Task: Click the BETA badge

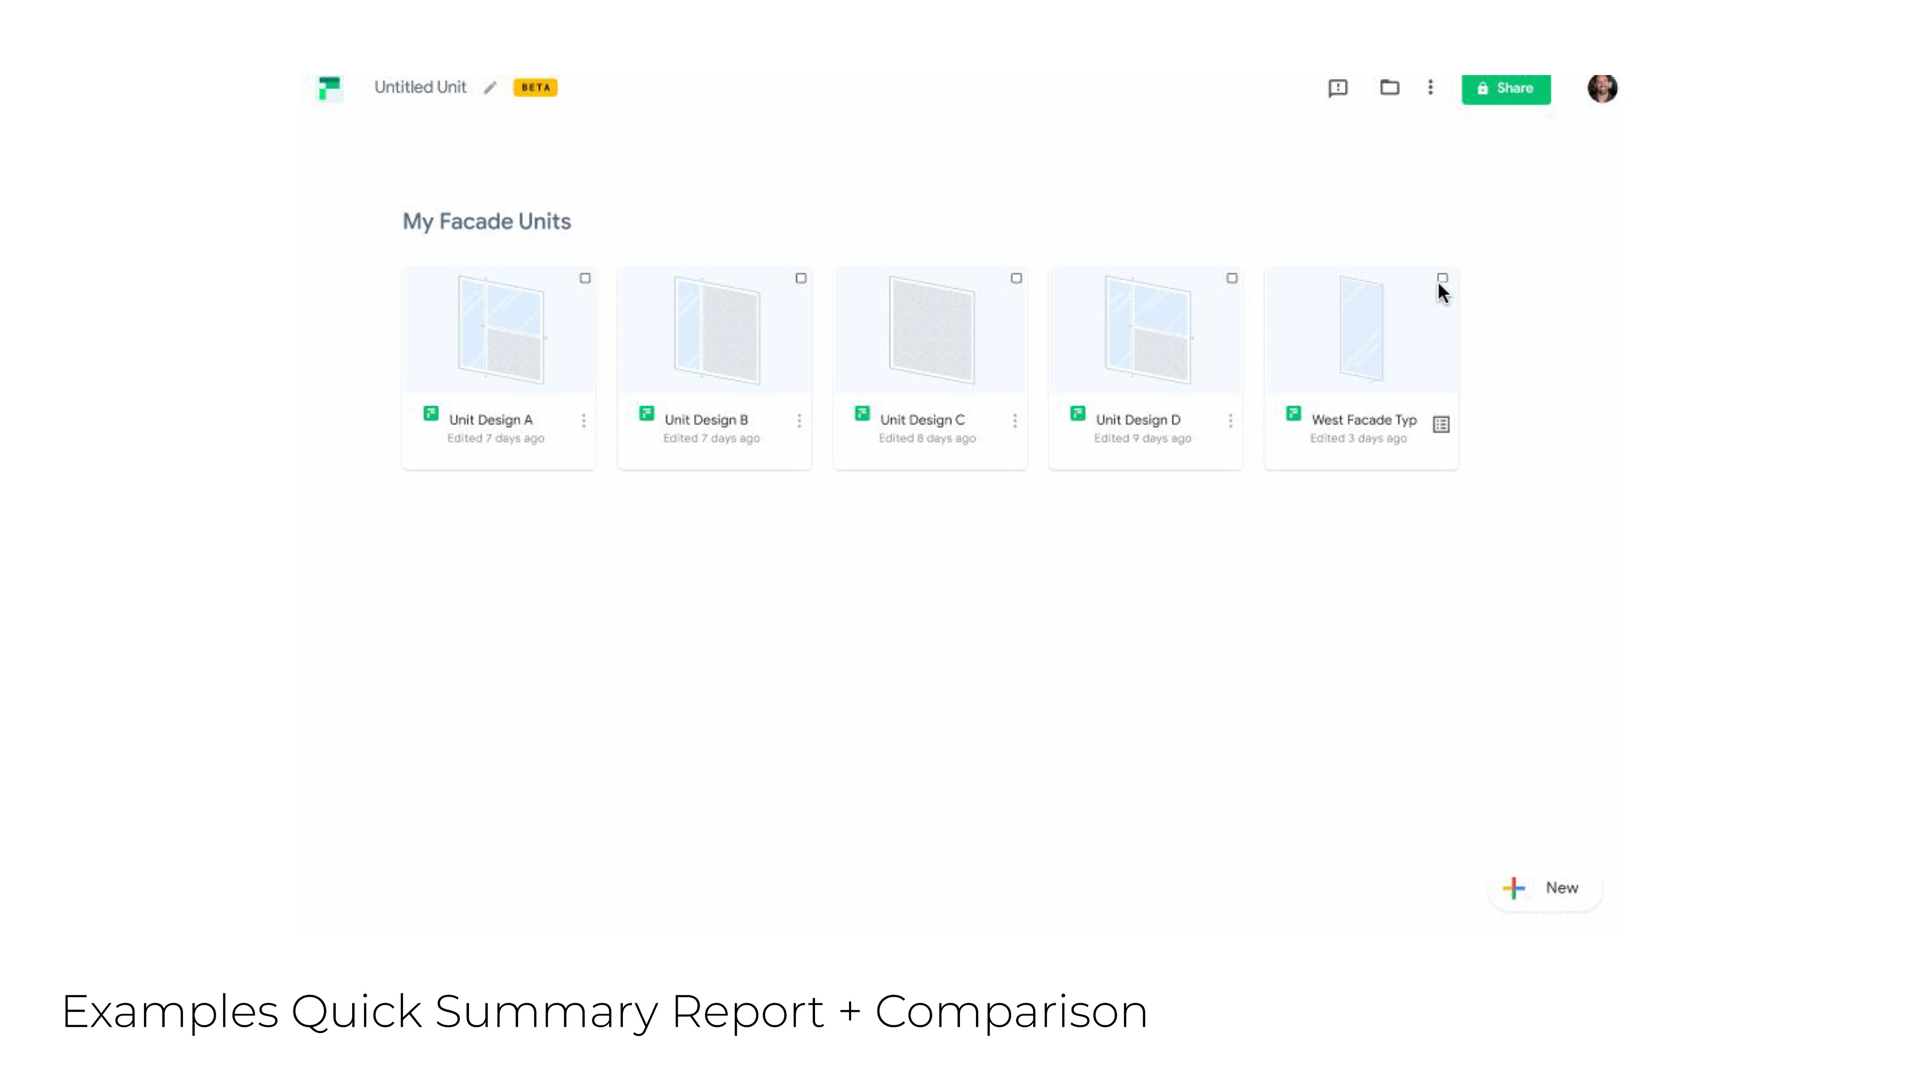Action: pos(535,87)
